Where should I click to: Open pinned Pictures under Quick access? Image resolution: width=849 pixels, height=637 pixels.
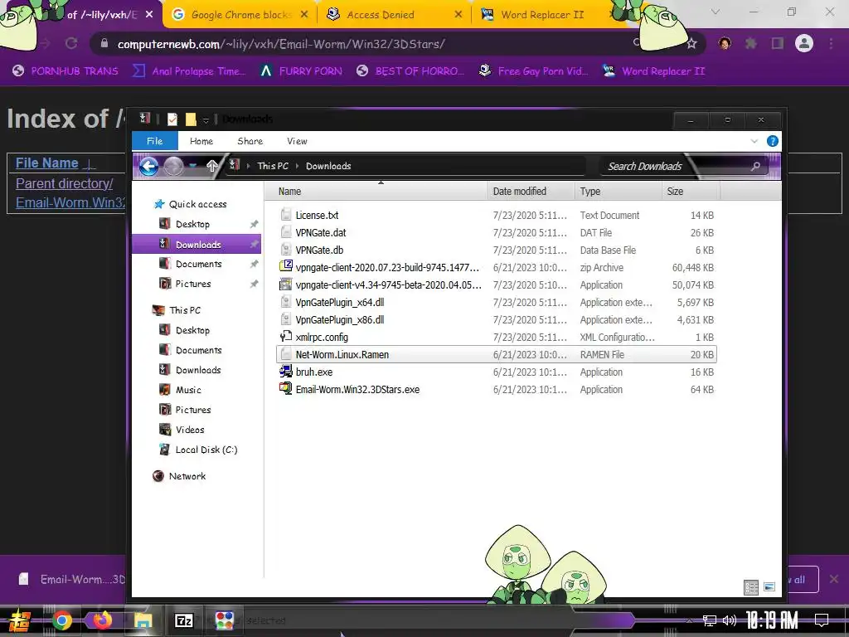pos(193,284)
